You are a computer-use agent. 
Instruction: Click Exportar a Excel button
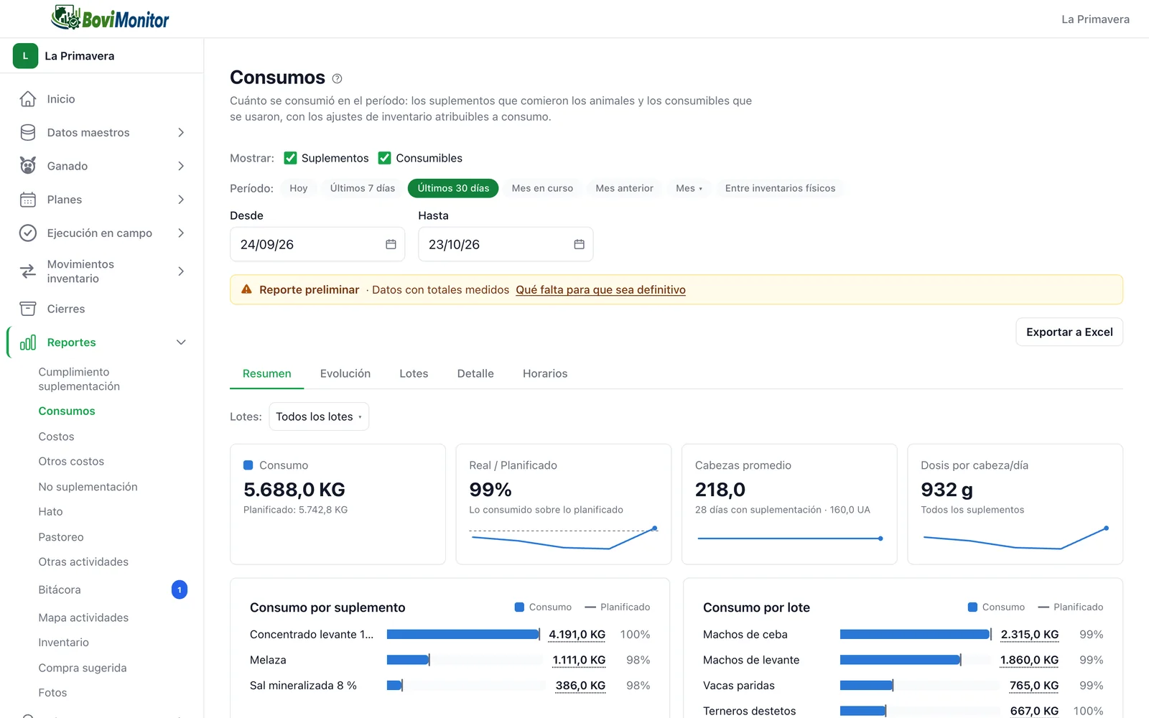(x=1069, y=332)
